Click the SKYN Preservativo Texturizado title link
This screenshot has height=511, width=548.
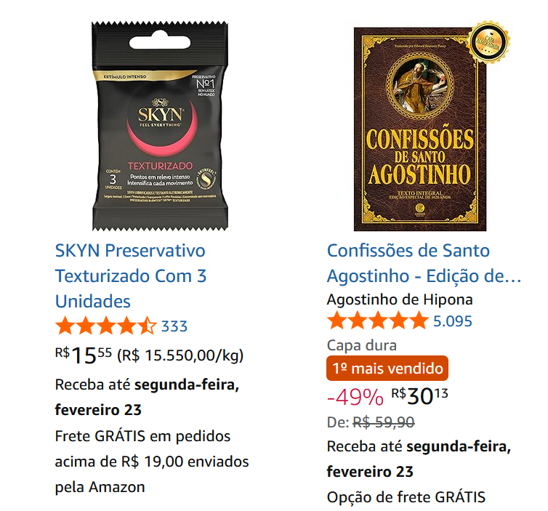click(x=131, y=275)
